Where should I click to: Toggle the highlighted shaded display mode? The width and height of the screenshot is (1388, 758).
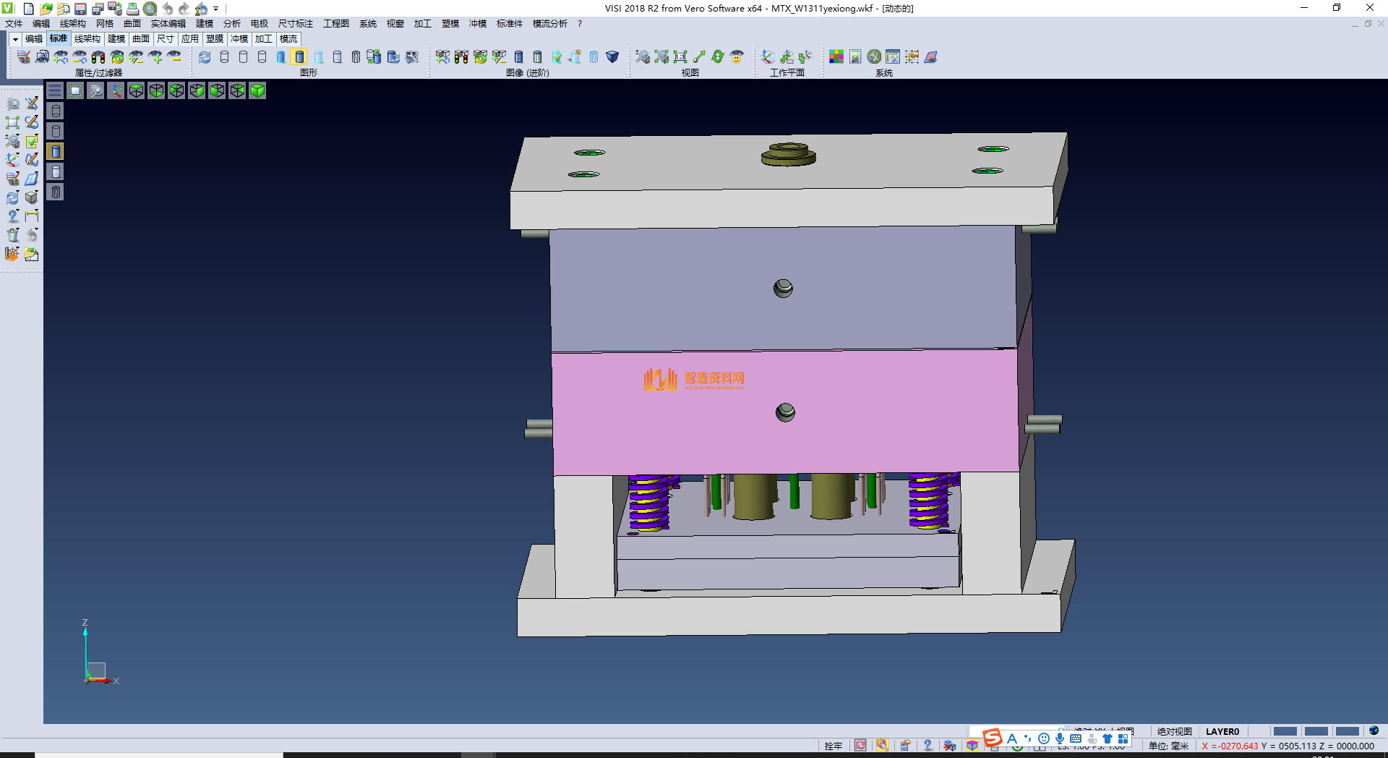coord(299,57)
